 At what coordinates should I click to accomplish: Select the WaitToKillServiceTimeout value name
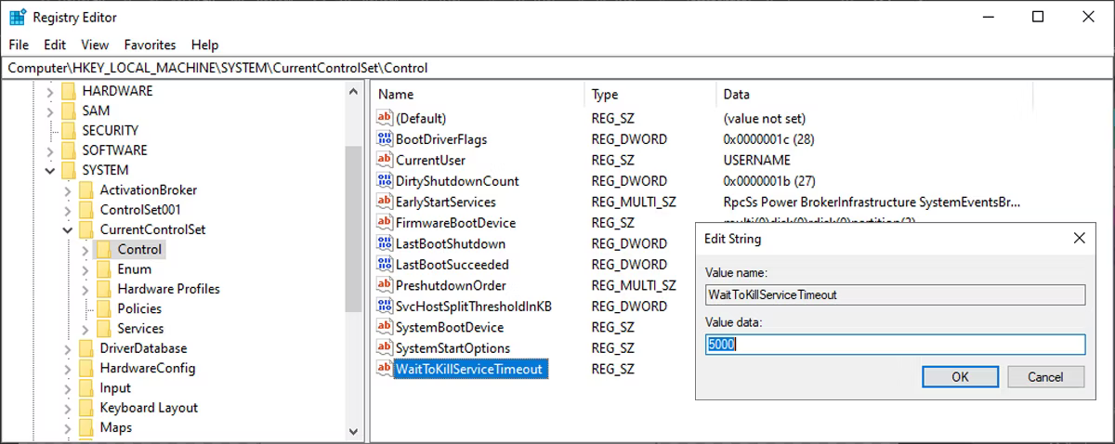click(468, 369)
